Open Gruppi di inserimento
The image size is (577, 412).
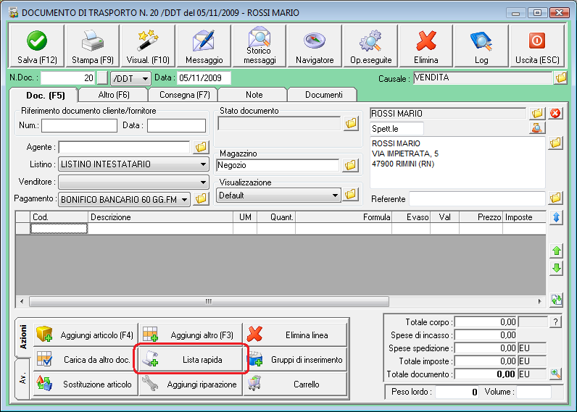pos(296,359)
